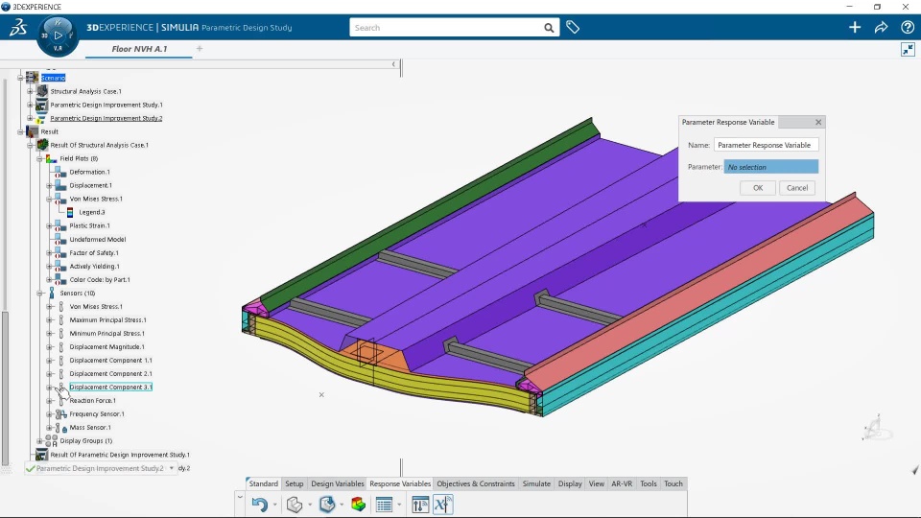Select the Floor NVH A.1 tab
The image size is (921, 518).
tap(139, 49)
